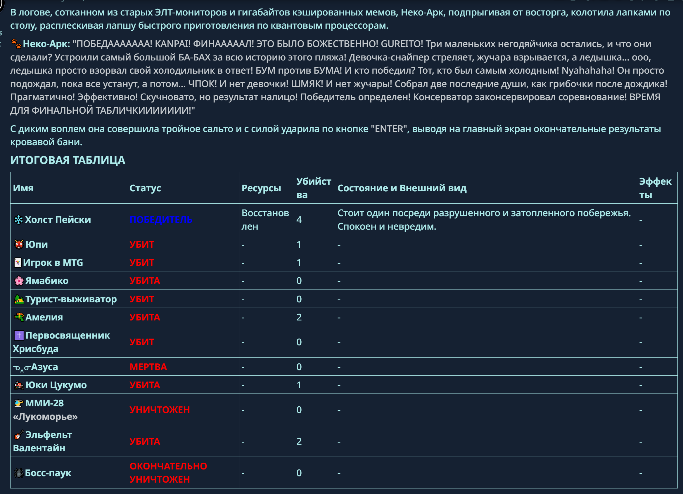Click the motorcycle icon beside Юки Цукумо
Image resolution: width=683 pixels, height=494 pixels.
[x=19, y=385]
